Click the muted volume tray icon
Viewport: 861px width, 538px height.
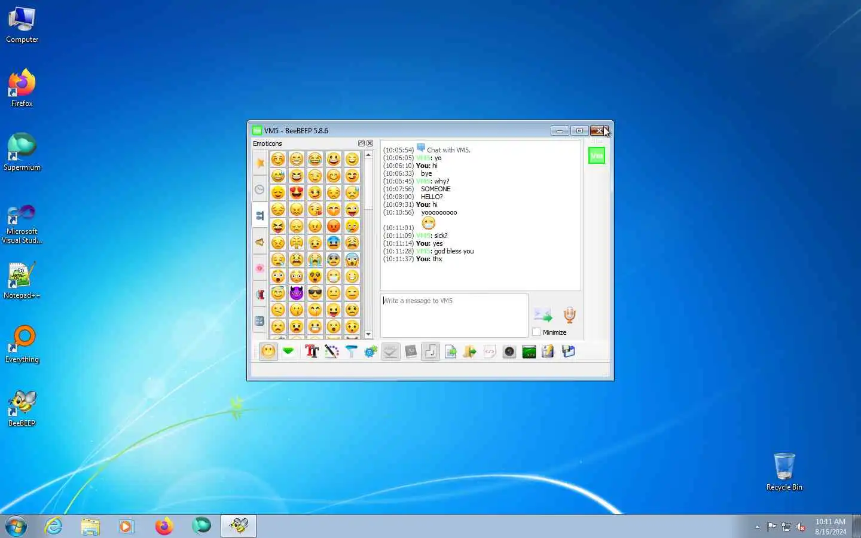[801, 527]
